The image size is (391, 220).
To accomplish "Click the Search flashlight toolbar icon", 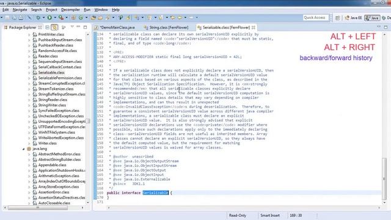I will coord(108,18).
